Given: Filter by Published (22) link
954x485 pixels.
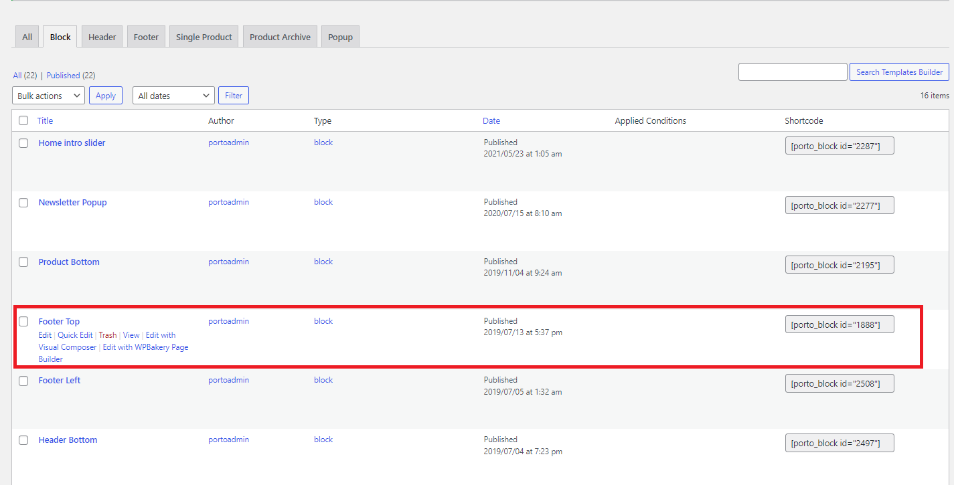Looking at the screenshot, I should [71, 76].
